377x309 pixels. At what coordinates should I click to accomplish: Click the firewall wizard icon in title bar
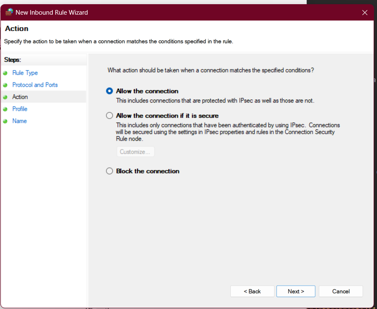coord(9,12)
